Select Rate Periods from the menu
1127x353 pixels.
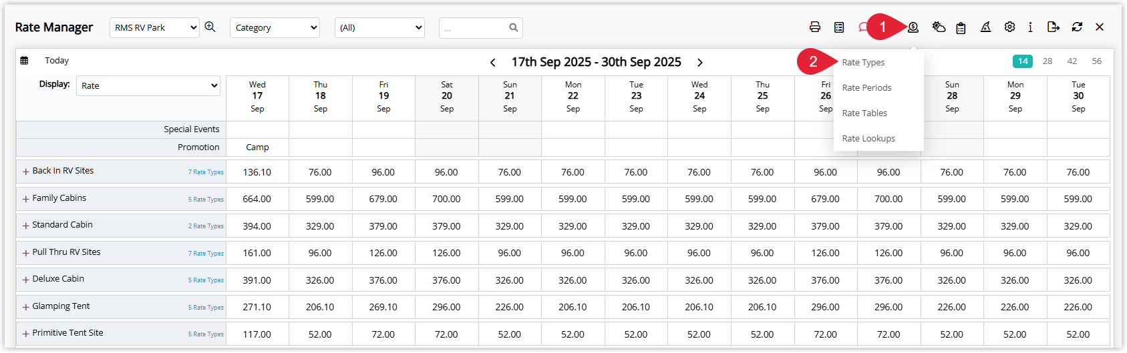coord(866,88)
